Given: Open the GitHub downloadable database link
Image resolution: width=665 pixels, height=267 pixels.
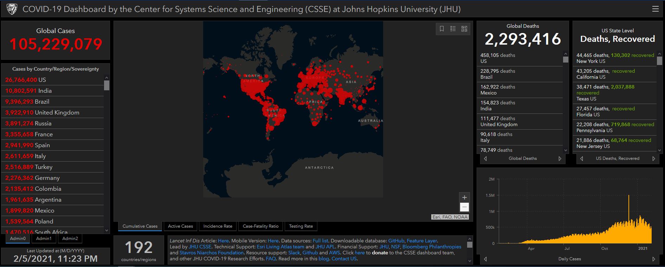Looking at the screenshot, I should 396,241.
